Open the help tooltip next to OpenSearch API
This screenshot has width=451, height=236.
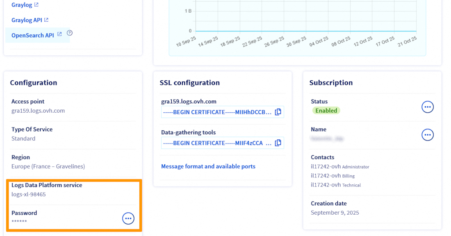point(69,33)
